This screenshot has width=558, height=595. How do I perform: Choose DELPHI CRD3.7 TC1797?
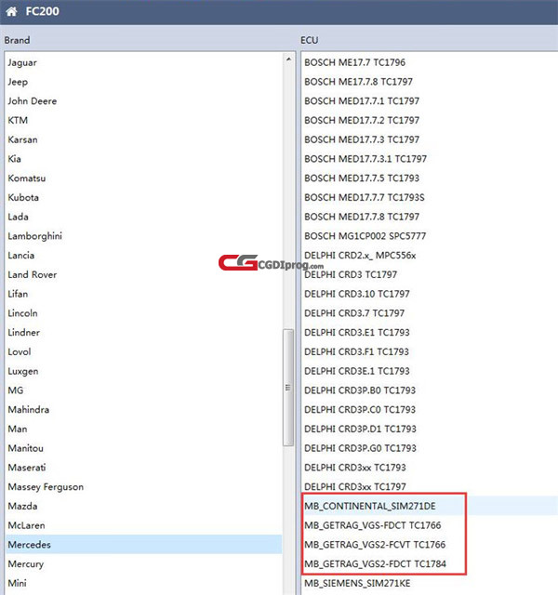tap(354, 313)
